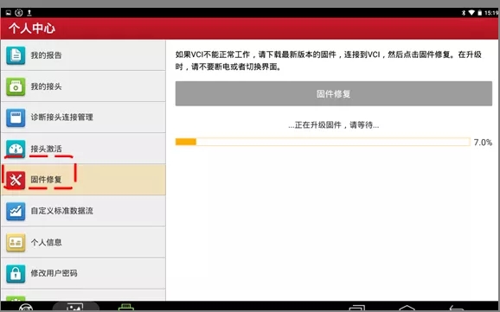Click the 7.0% progress value
This screenshot has width=500, height=312.
pos(483,142)
